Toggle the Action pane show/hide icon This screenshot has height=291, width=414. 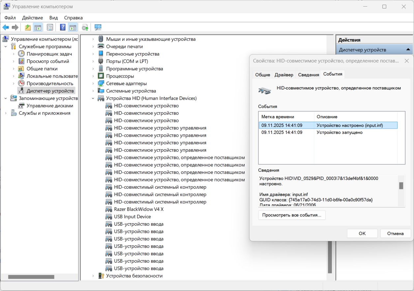[73, 27]
